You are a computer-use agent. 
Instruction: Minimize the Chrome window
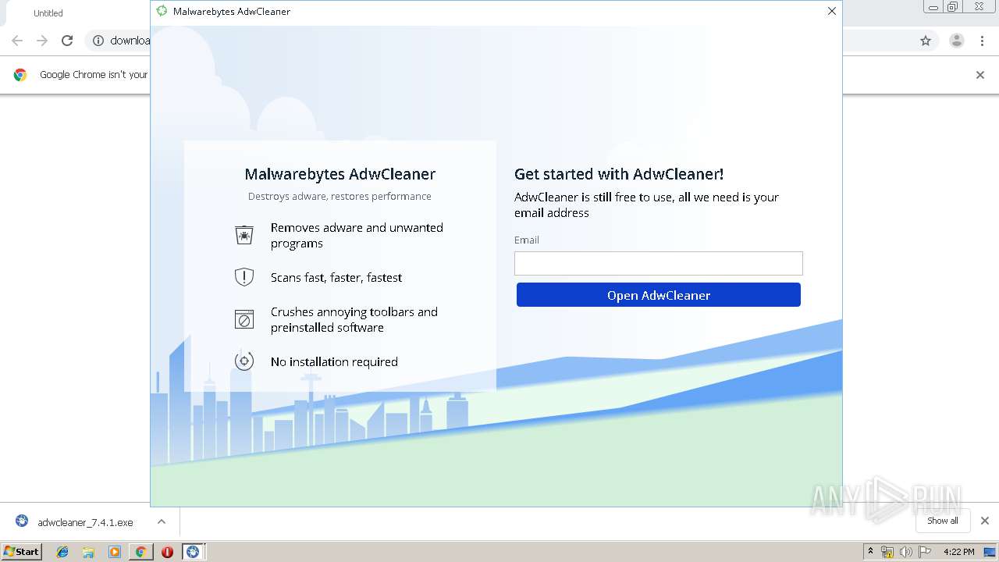pyautogui.click(x=933, y=7)
